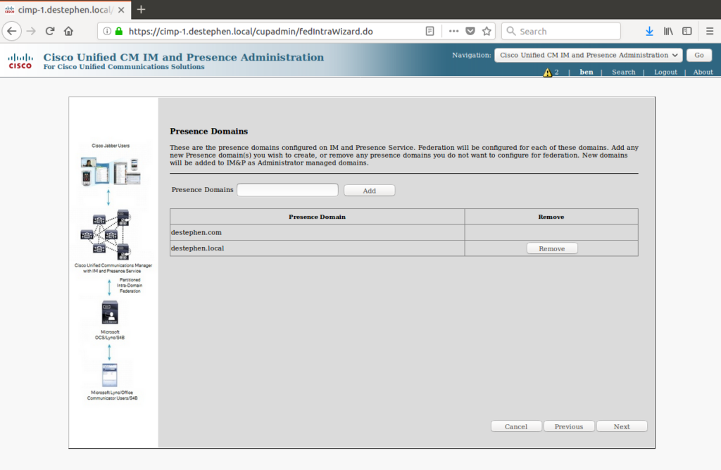Toggle reader view in address bar
The image size is (721, 470).
(430, 31)
